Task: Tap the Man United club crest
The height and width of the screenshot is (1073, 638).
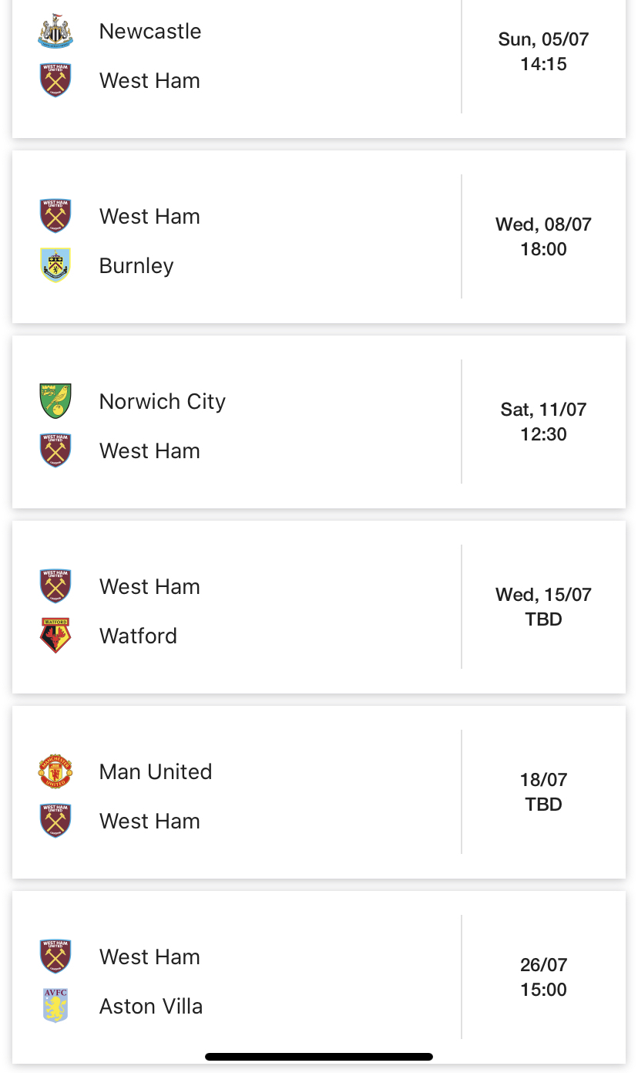Action: (55, 771)
